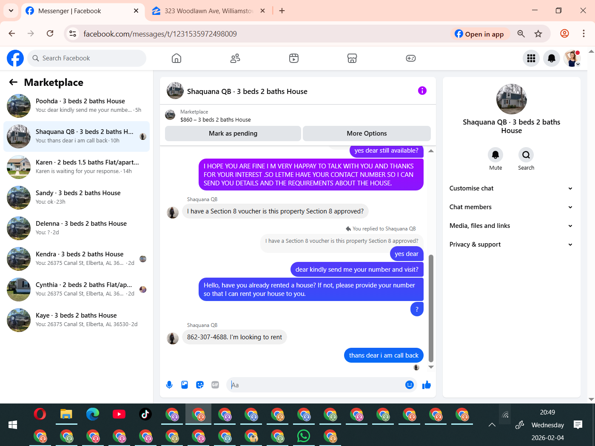Viewport: 595px width, 446px height.
Task: Mute the Shaquana QB conversation
Action: point(495,155)
